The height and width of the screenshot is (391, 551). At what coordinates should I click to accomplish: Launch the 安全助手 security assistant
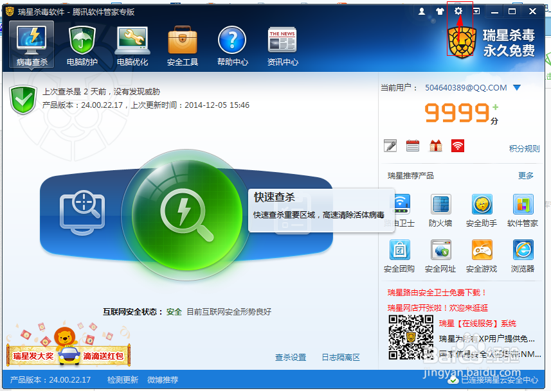point(482,211)
